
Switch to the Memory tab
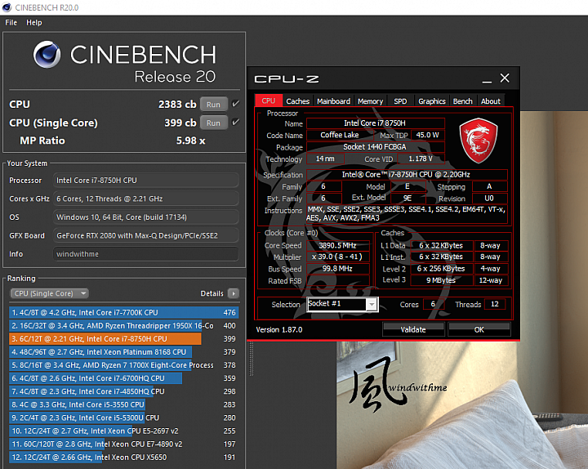click(370, 101)
